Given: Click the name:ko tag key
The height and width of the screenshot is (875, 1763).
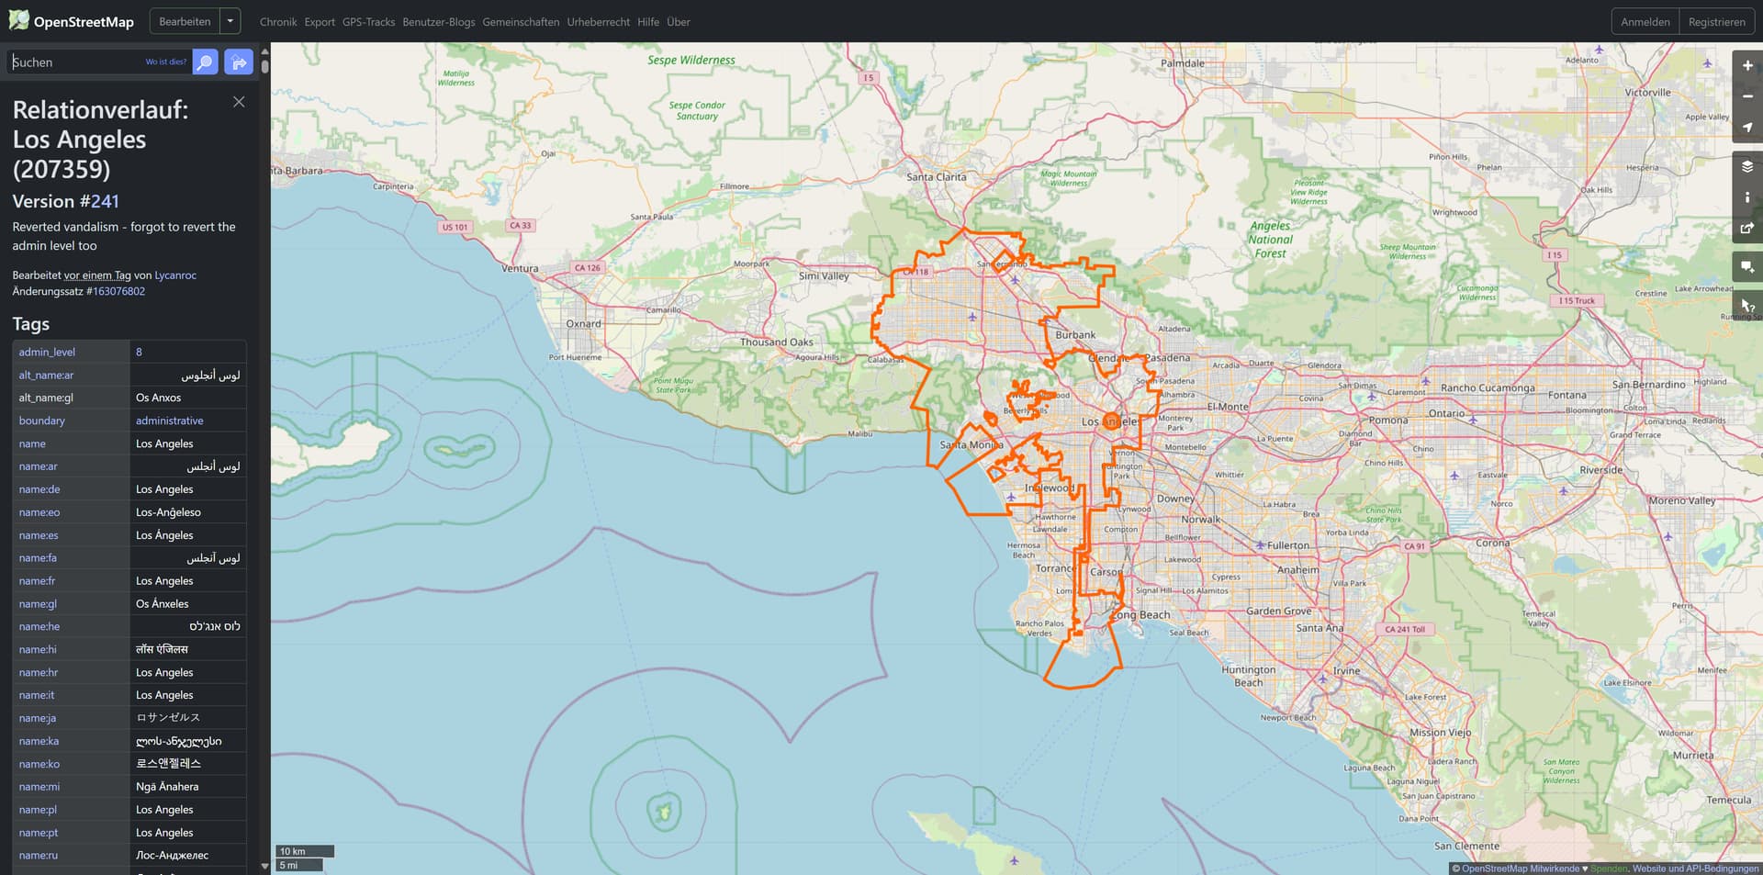Looking at the screenshot, I should pos(39,764).
